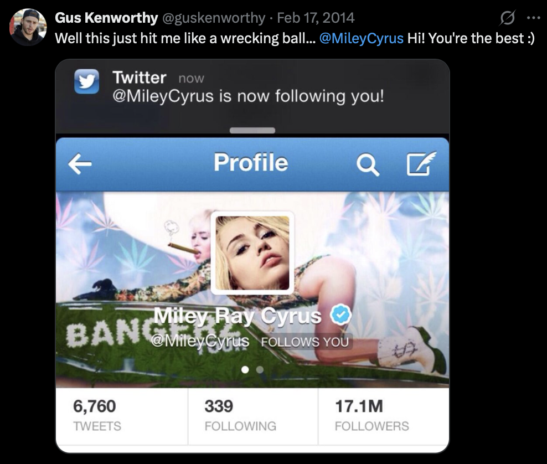The image size is (547, 464).
Task: Open the 6,760 Tweets tab
Action: click(122, 416)
